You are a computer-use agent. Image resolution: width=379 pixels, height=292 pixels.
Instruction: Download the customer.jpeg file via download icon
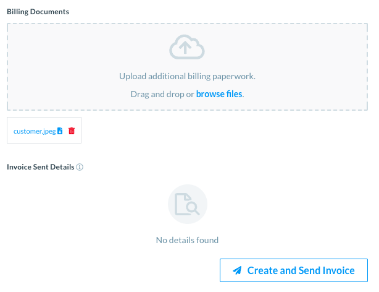[60, 131]
